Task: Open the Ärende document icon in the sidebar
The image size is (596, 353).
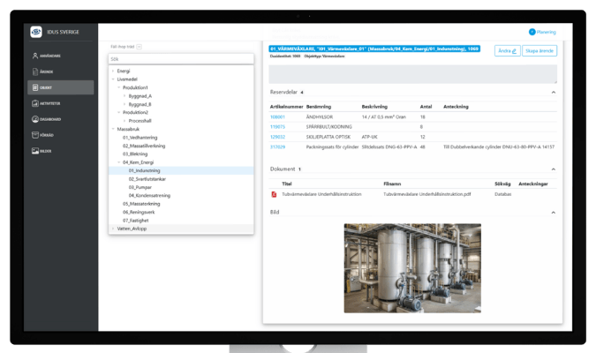Action: pos(35,71)
